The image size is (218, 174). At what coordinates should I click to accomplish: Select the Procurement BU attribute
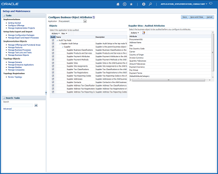(x=170, y=39)
